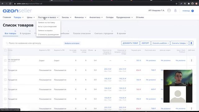Choose Стоимость размещения menu entry
Viewport: 199px width, 112px height.
[x=49, y=35]
